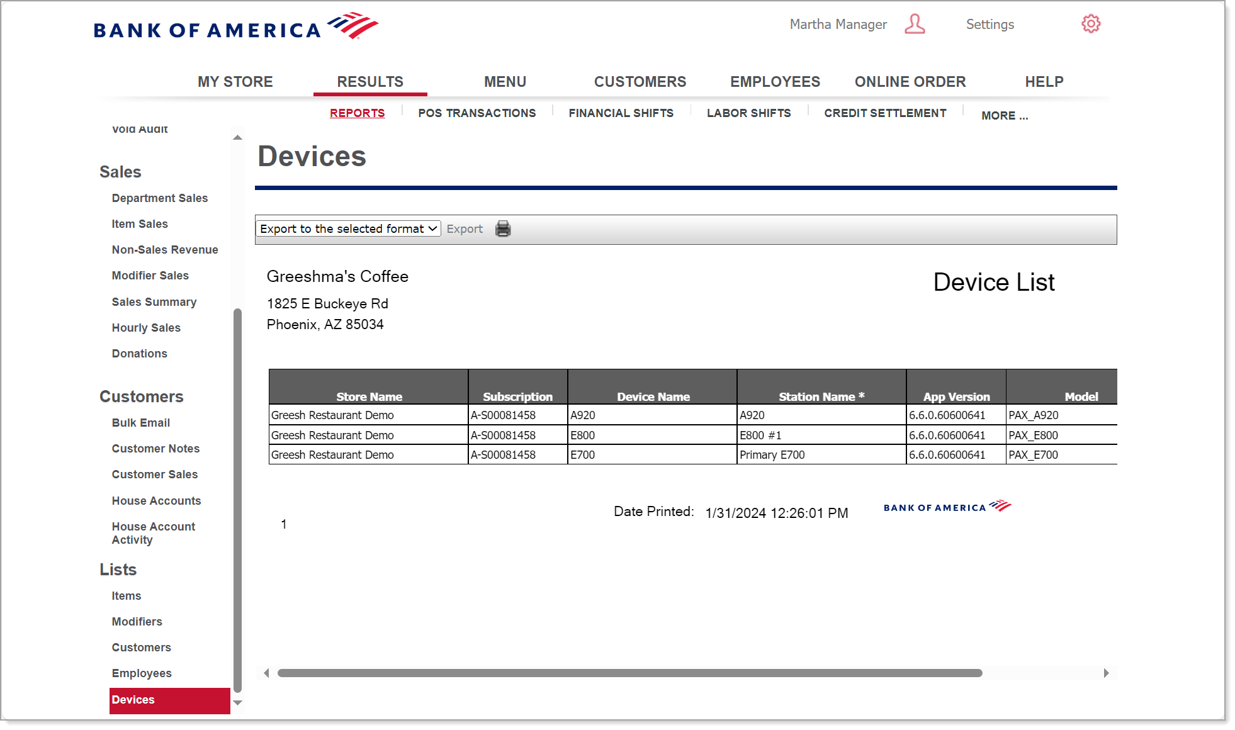The height and width of the screenshot is (730, 1235).
Task: Click the sidebar scroll up arrow
Action: tap(237, 137)
